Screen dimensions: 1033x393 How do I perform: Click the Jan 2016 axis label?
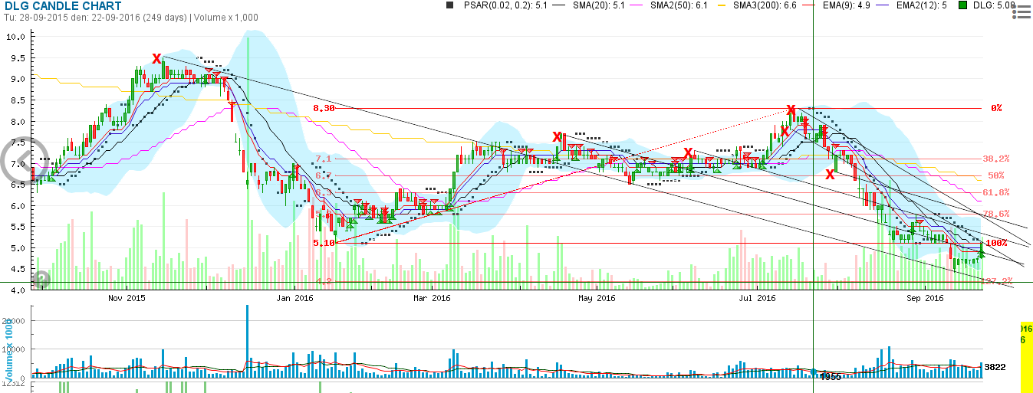[294, 298]
